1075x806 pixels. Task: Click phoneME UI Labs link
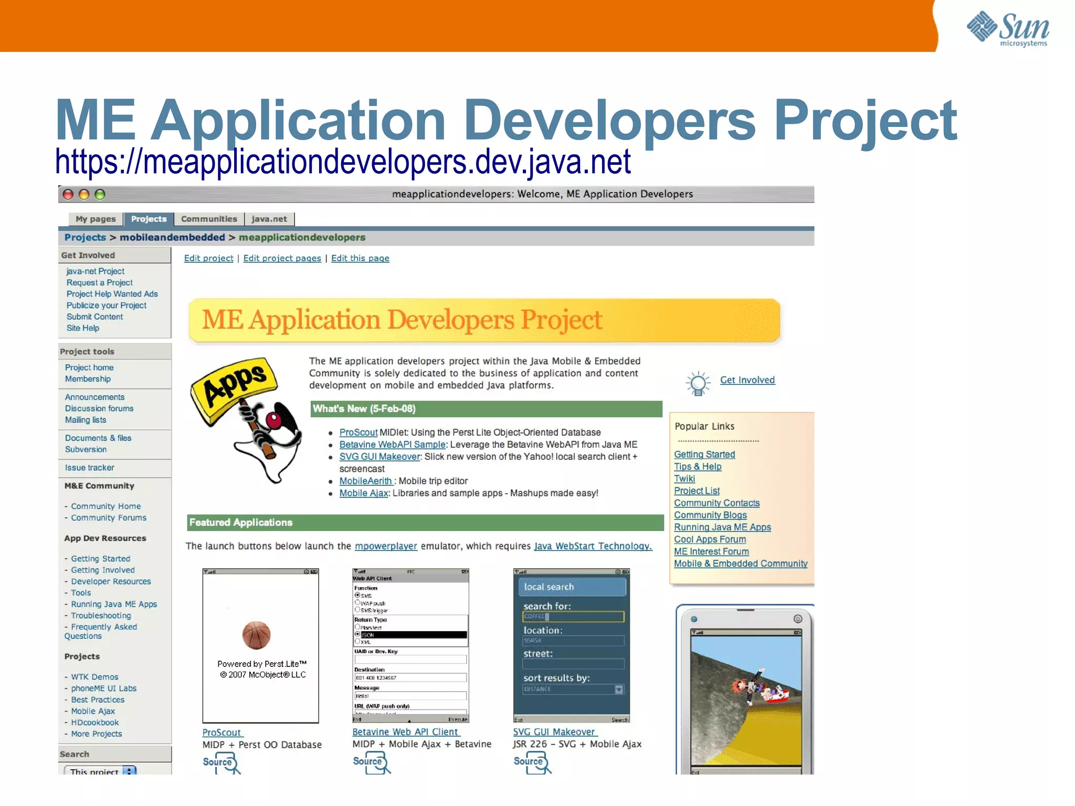point(103,688)
